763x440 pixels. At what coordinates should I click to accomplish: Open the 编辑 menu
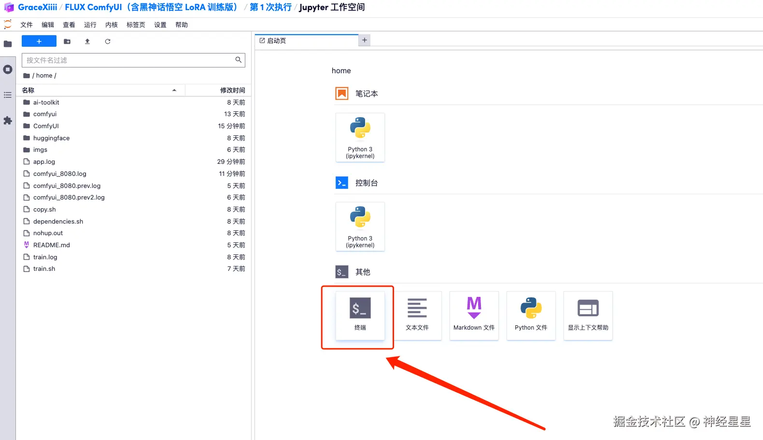point(48,25)
